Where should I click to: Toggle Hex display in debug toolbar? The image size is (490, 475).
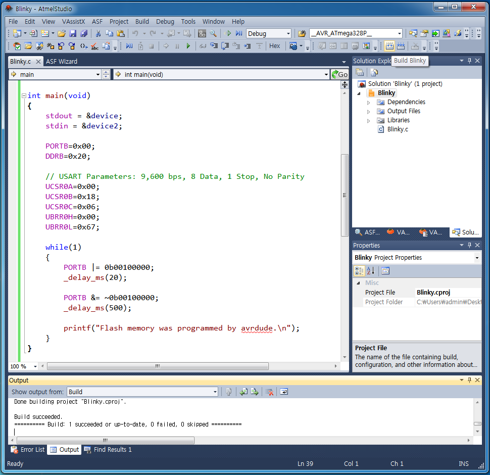tap(275, 46)
